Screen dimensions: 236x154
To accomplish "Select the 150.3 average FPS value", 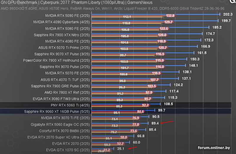I will point(195,59).
